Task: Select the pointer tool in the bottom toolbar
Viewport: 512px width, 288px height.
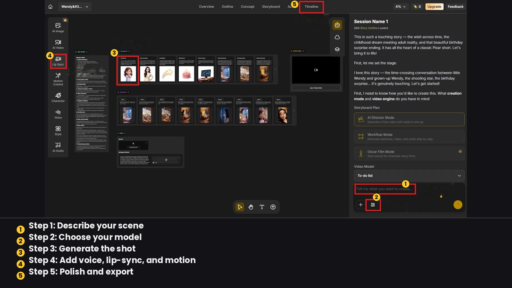Action: coord(240,207)
